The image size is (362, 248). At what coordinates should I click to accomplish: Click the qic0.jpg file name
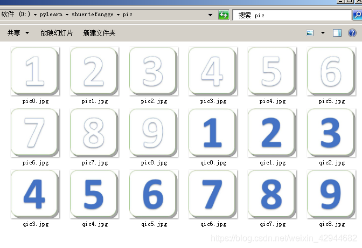[213, 163]
